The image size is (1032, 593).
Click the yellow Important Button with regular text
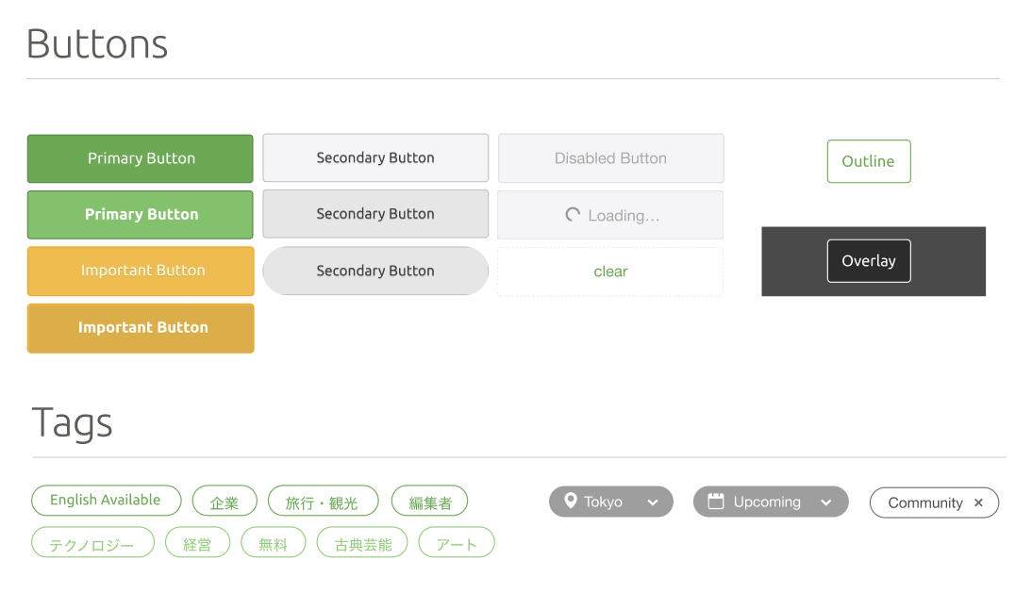141,271
